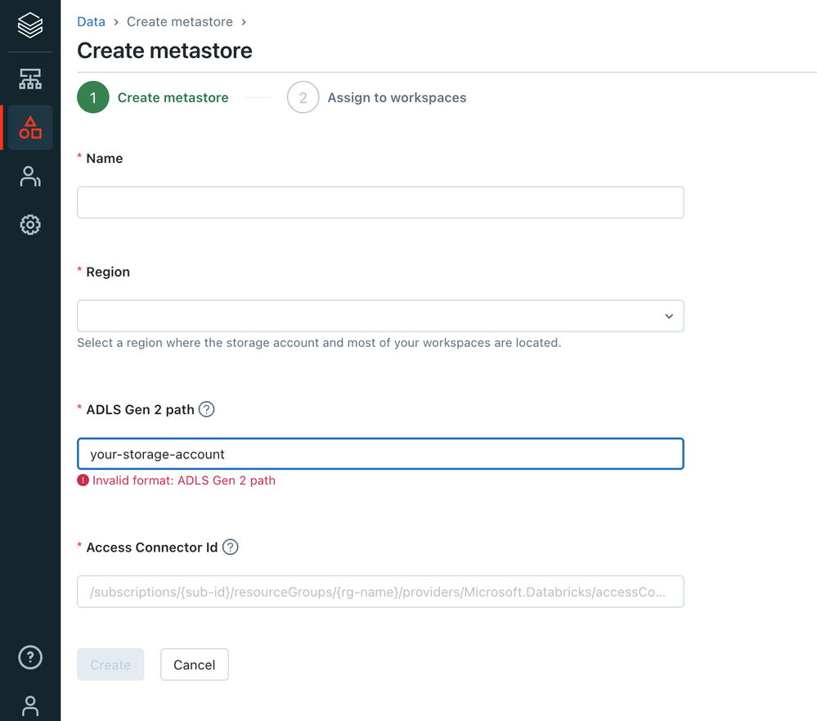Open the Settings gear icon

click(x=30, y=224)
